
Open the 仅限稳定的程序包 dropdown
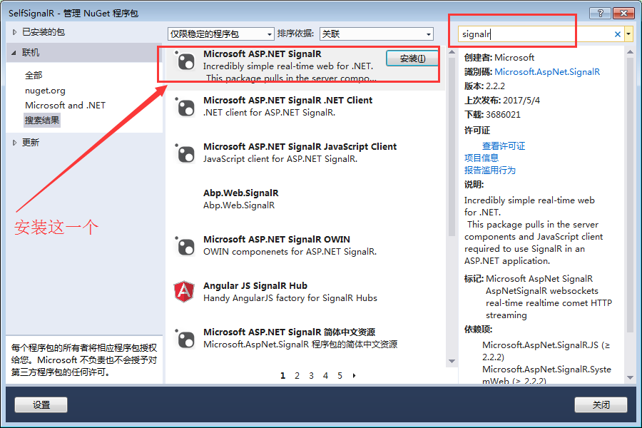pyautogui.click(x=220, y=34)
